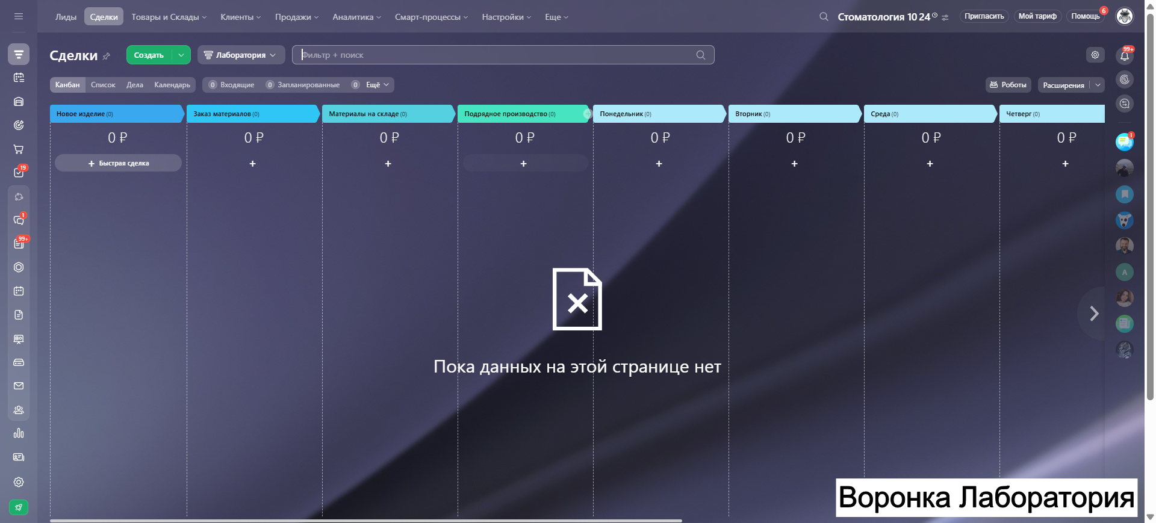
Task: Add a deal in Понедельник column
Action: tap(659, 163)
